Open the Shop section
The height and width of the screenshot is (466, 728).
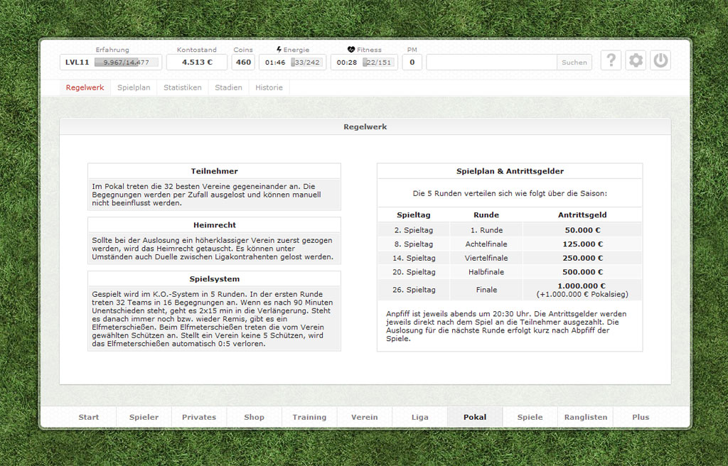255,417
